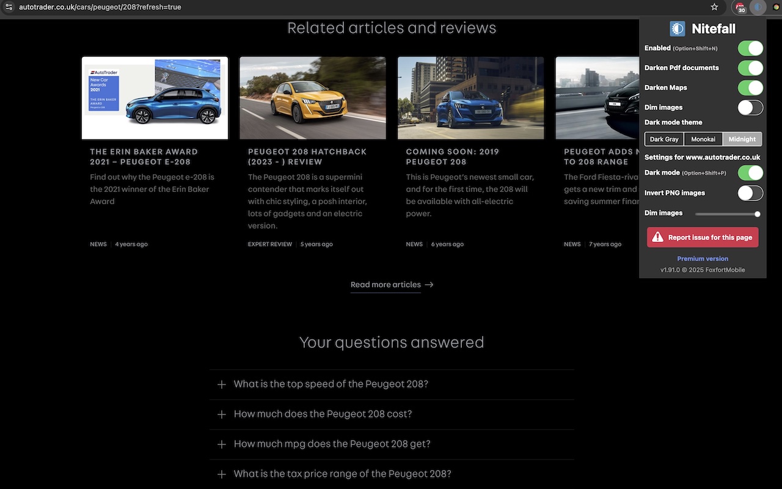Select the Dark Gray theme option

pyautogui.click(x=664, y=139)
